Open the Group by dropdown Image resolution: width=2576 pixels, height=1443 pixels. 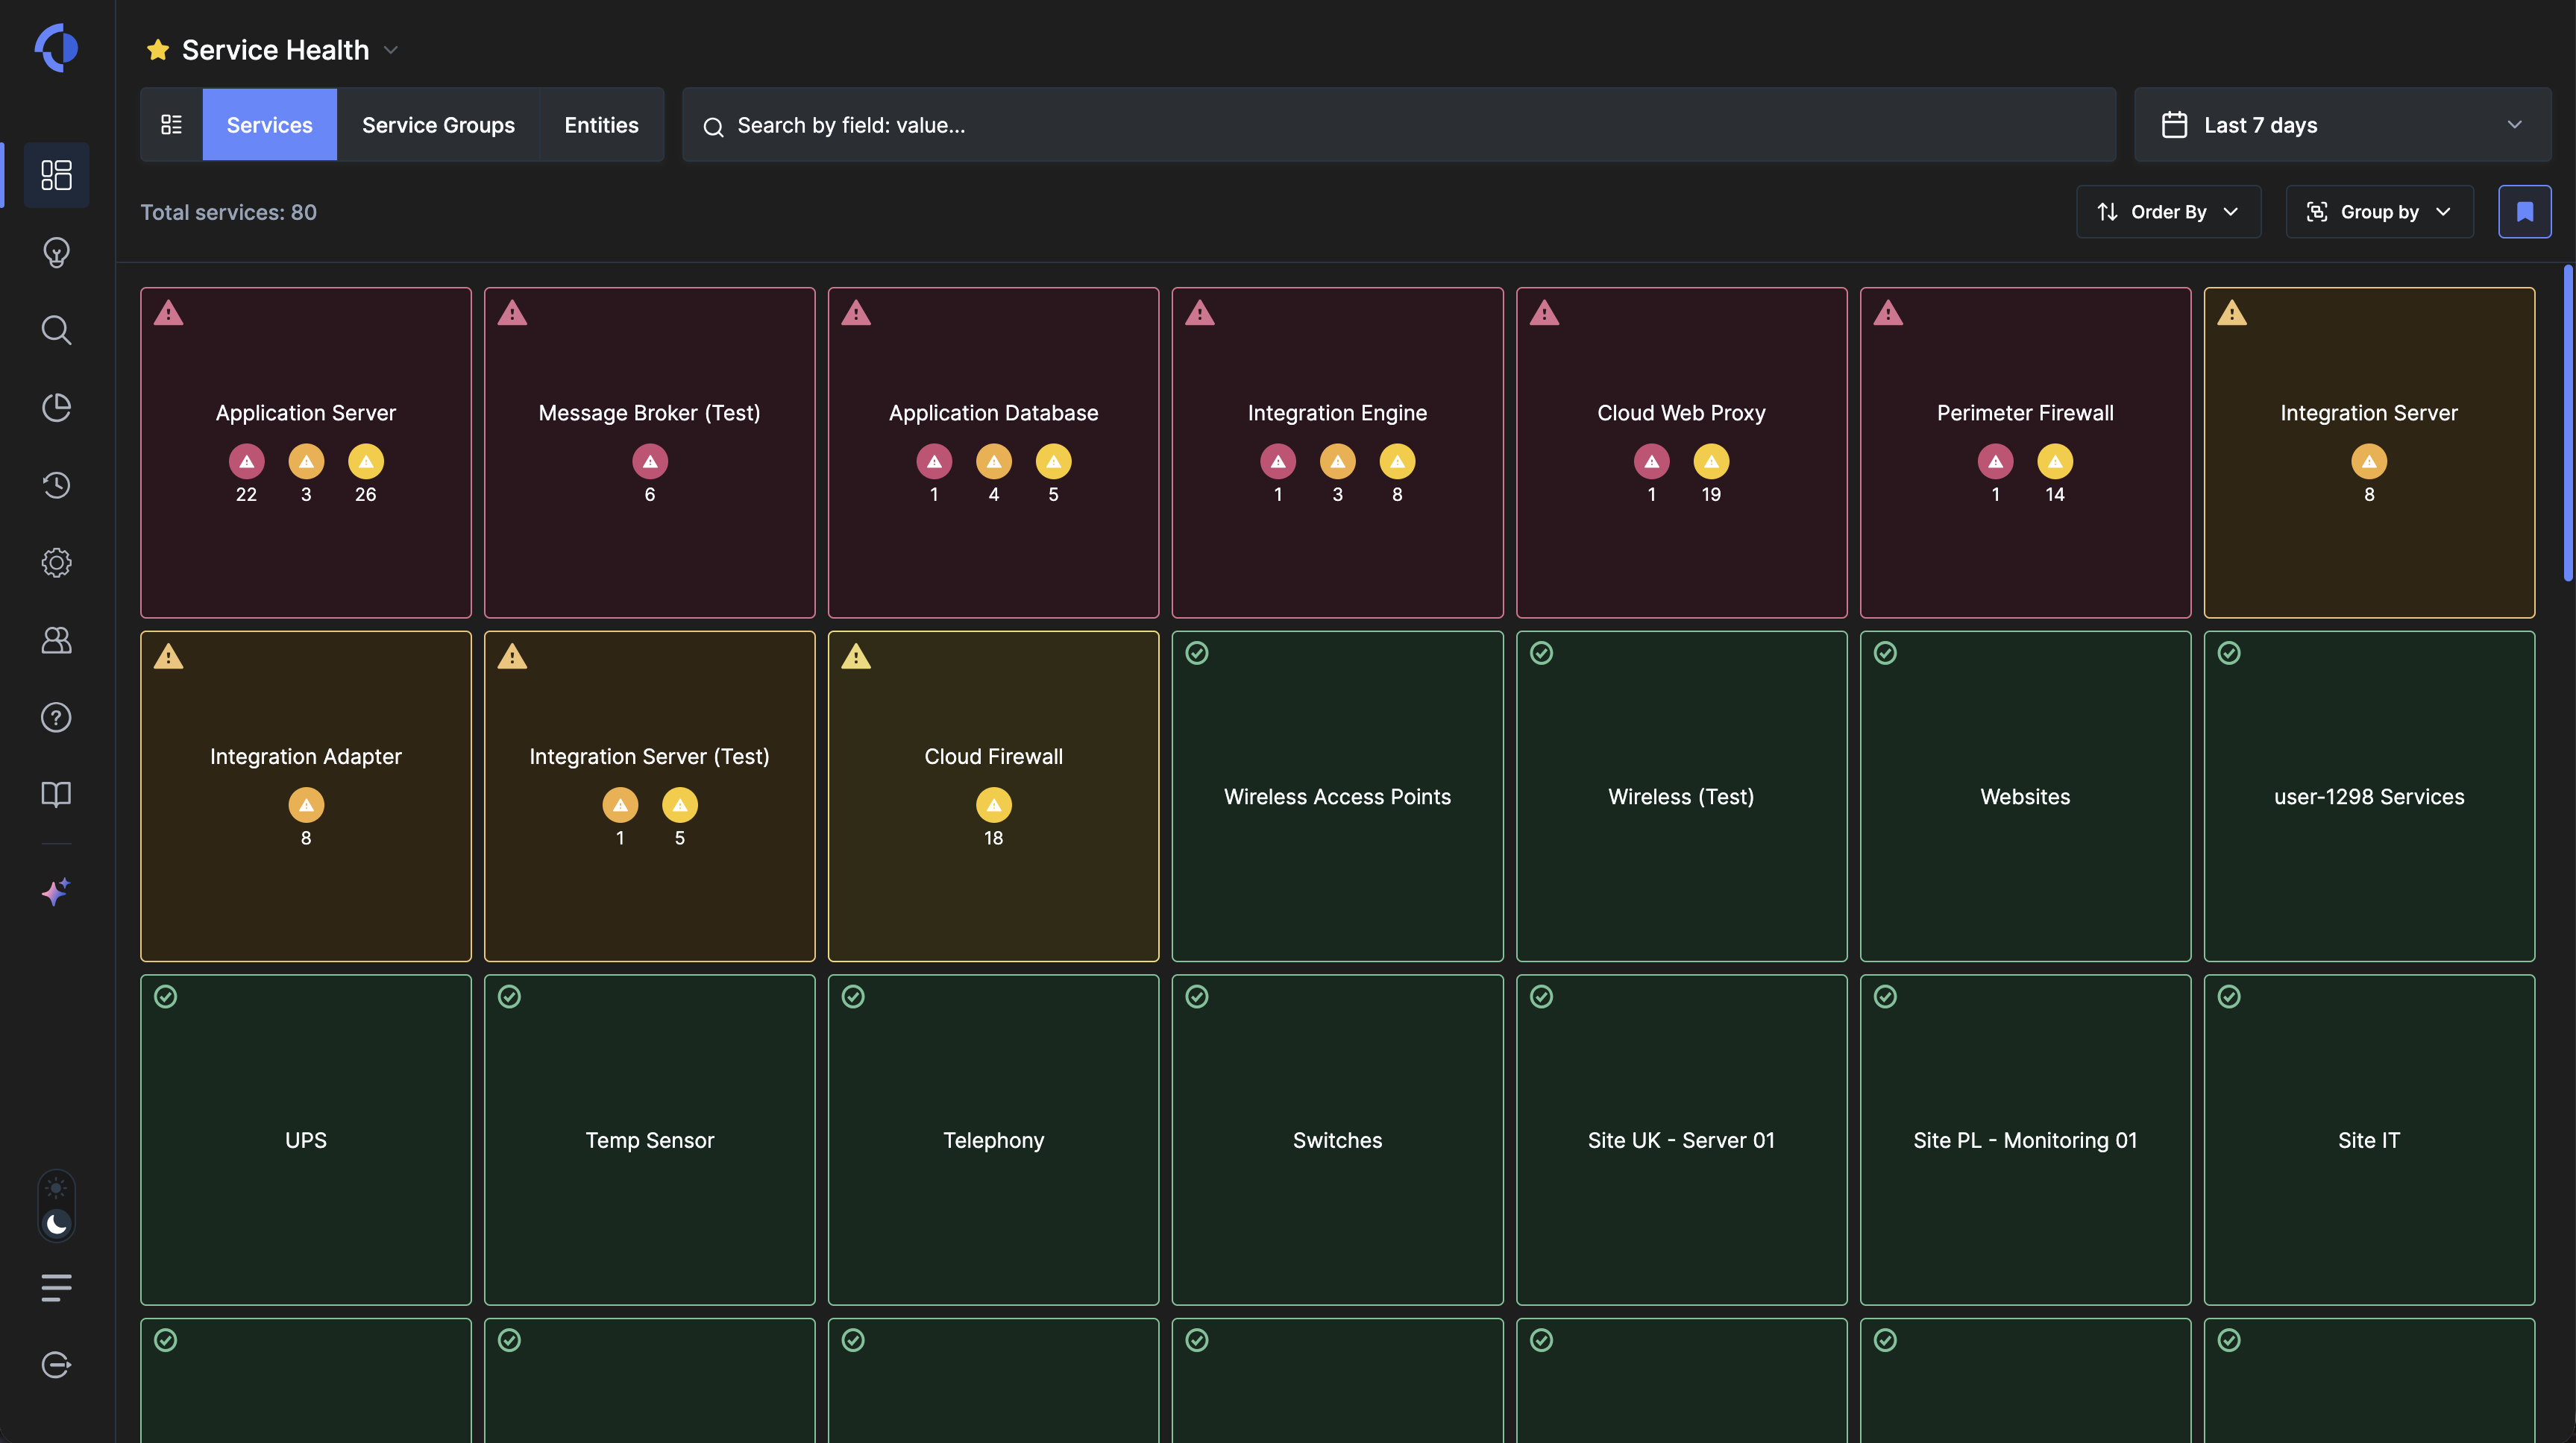2379,211
